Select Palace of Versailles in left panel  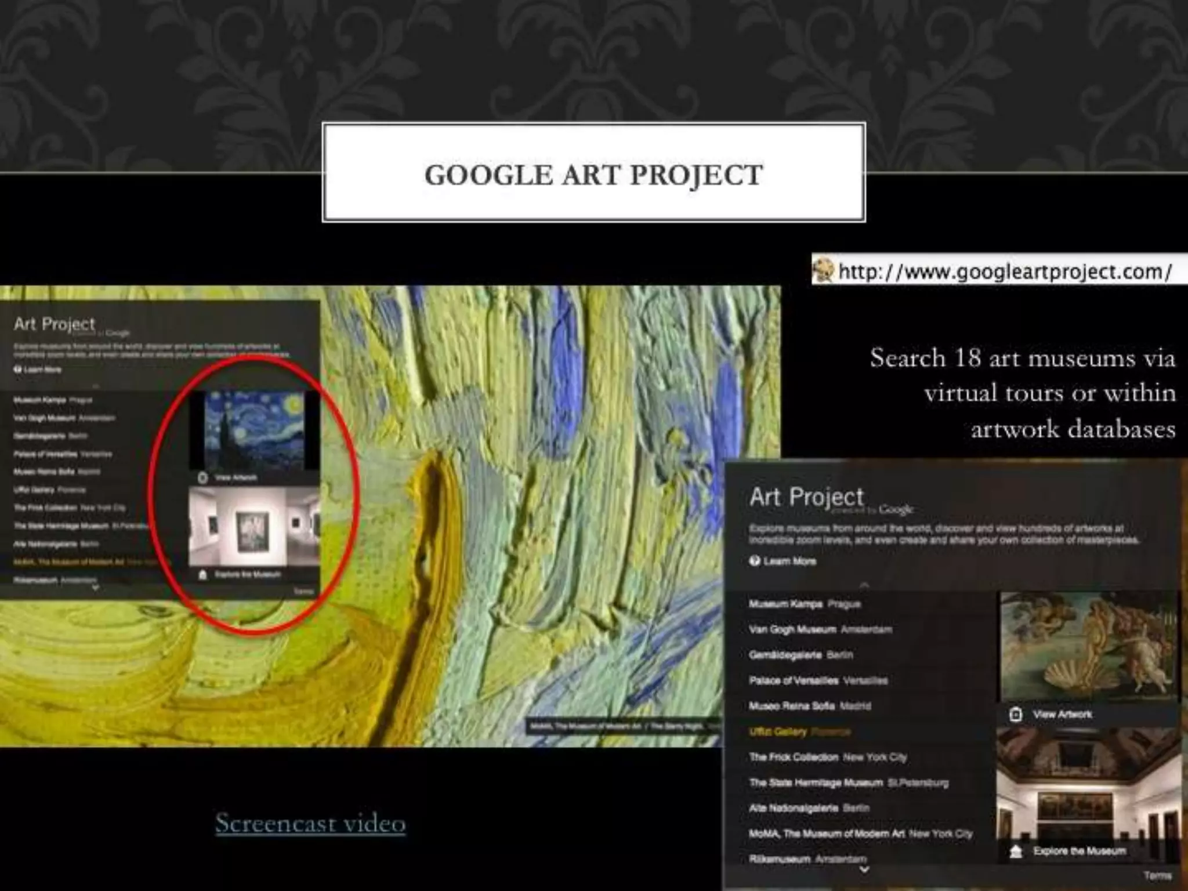click(x=63, y=454)
